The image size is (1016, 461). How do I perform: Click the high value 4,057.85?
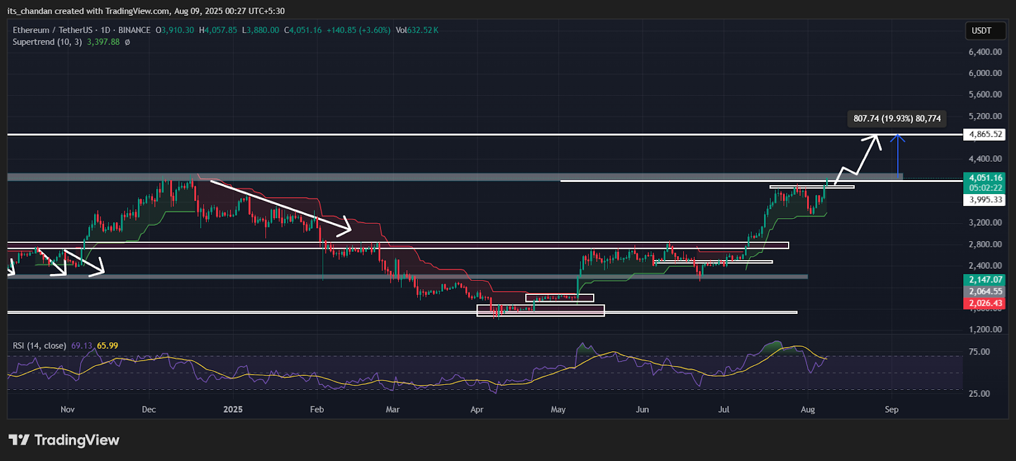[x=221, y=30]
